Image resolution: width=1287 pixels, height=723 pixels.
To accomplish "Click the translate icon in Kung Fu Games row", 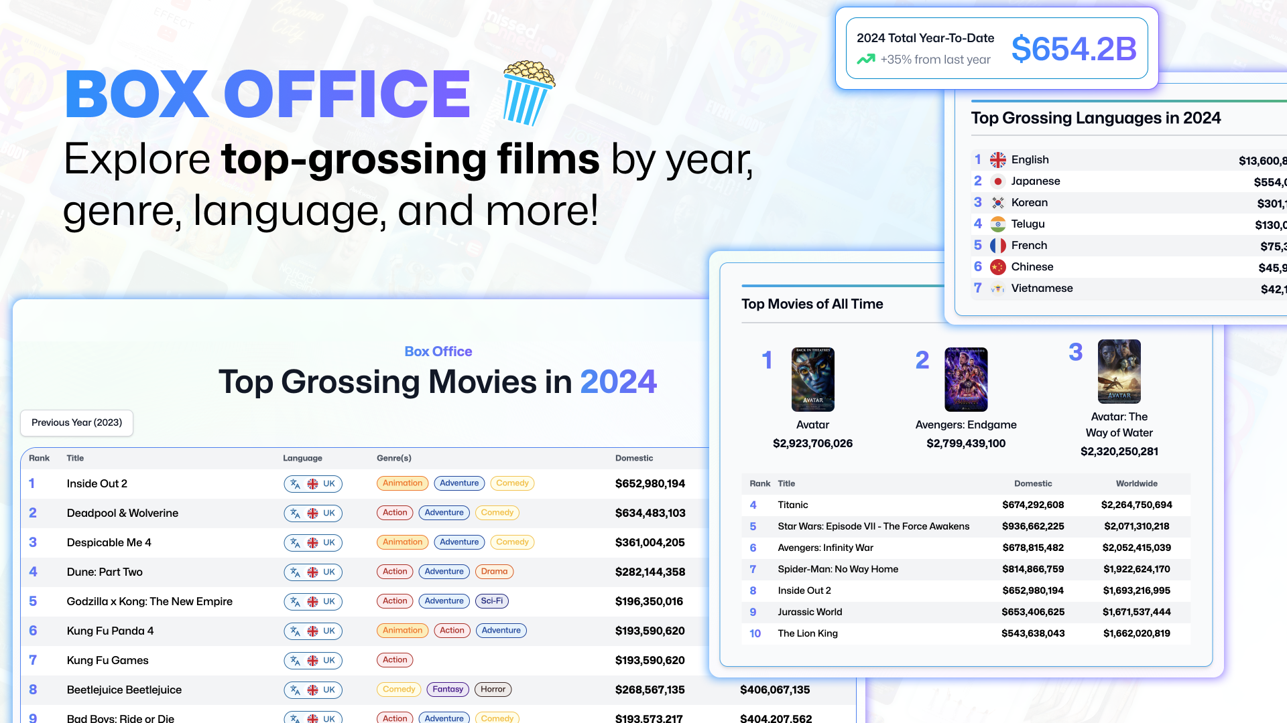I will (295, 660).
